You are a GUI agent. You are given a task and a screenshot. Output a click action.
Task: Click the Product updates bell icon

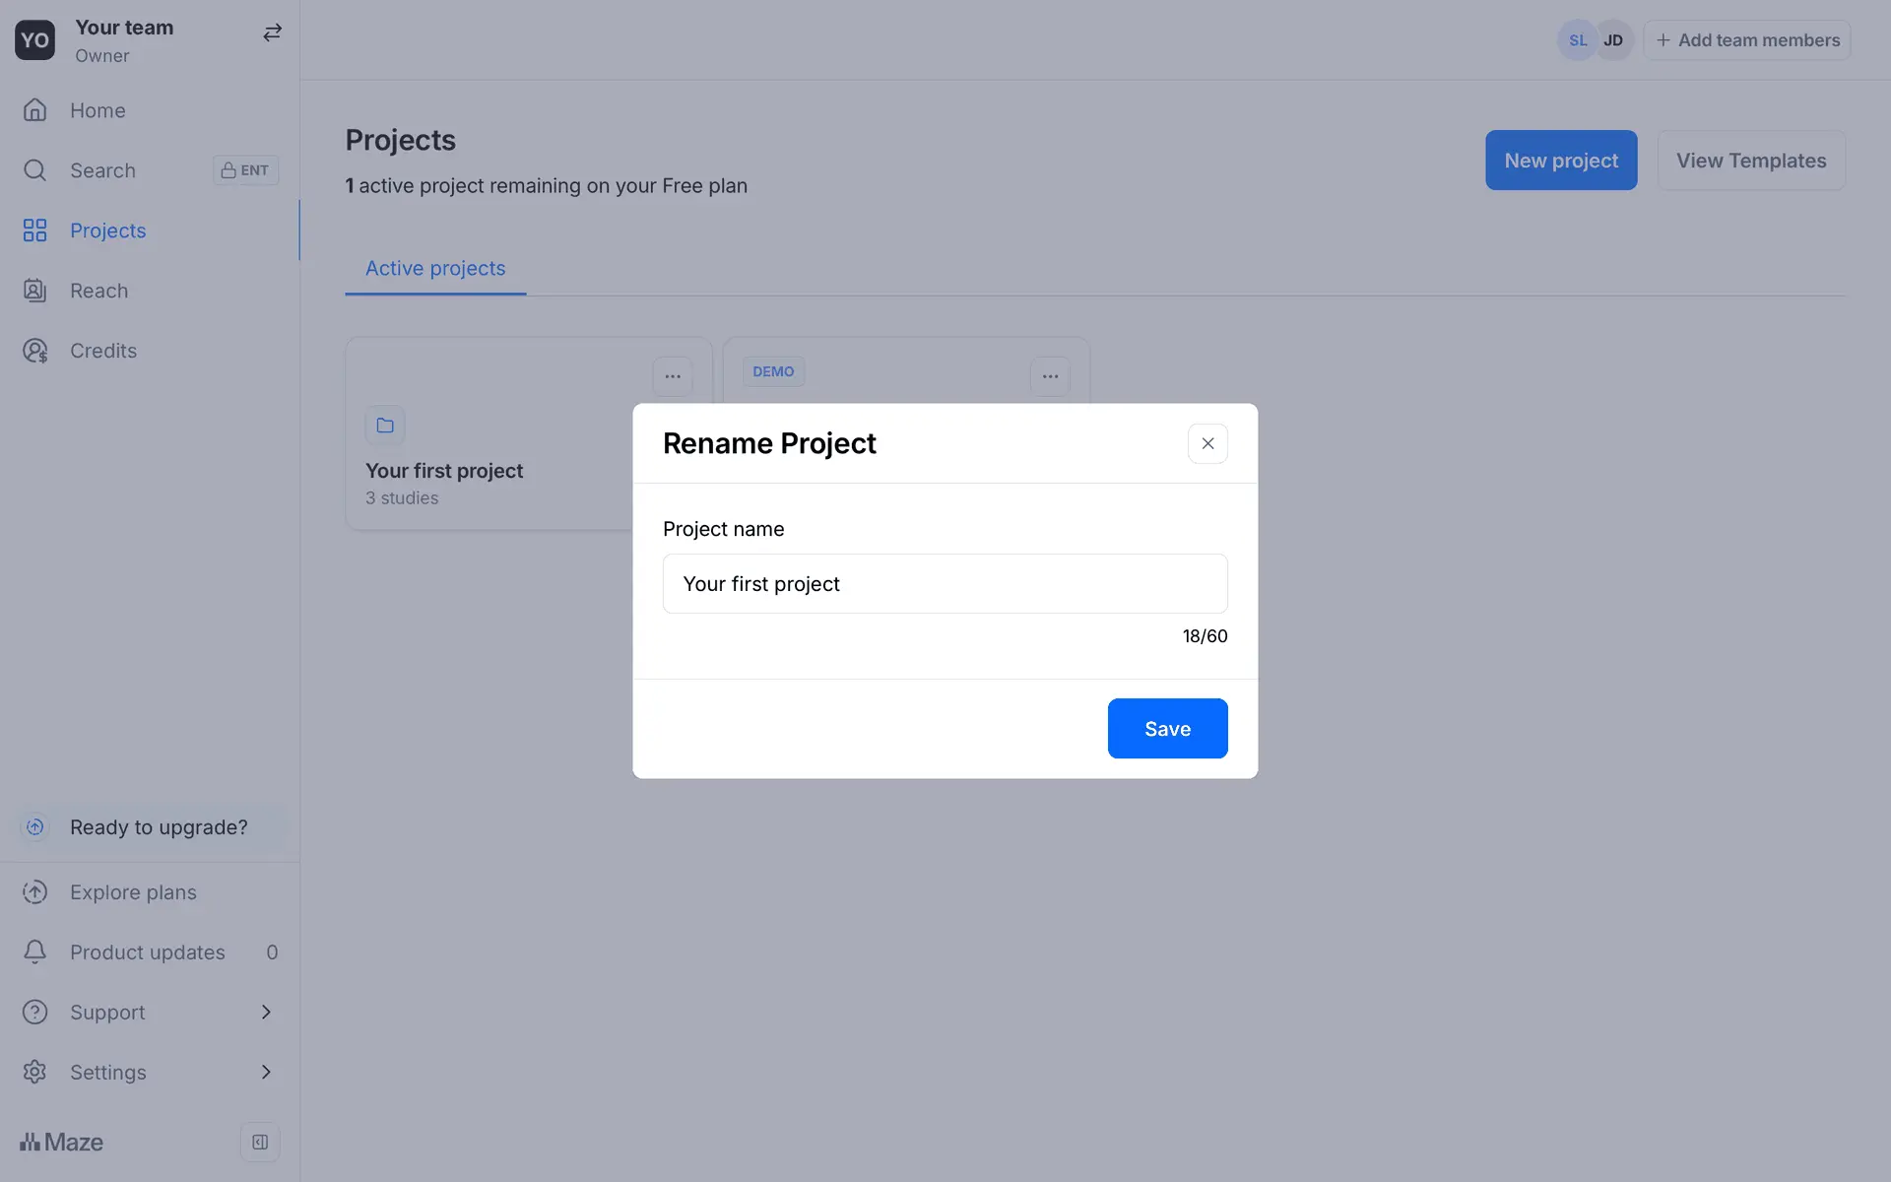point(34,952)
